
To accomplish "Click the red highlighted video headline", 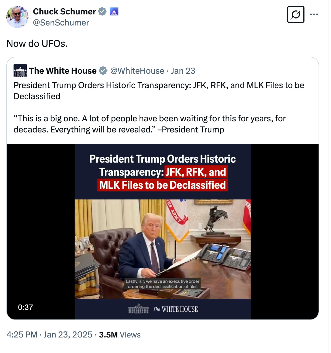I will pos(163,179).
